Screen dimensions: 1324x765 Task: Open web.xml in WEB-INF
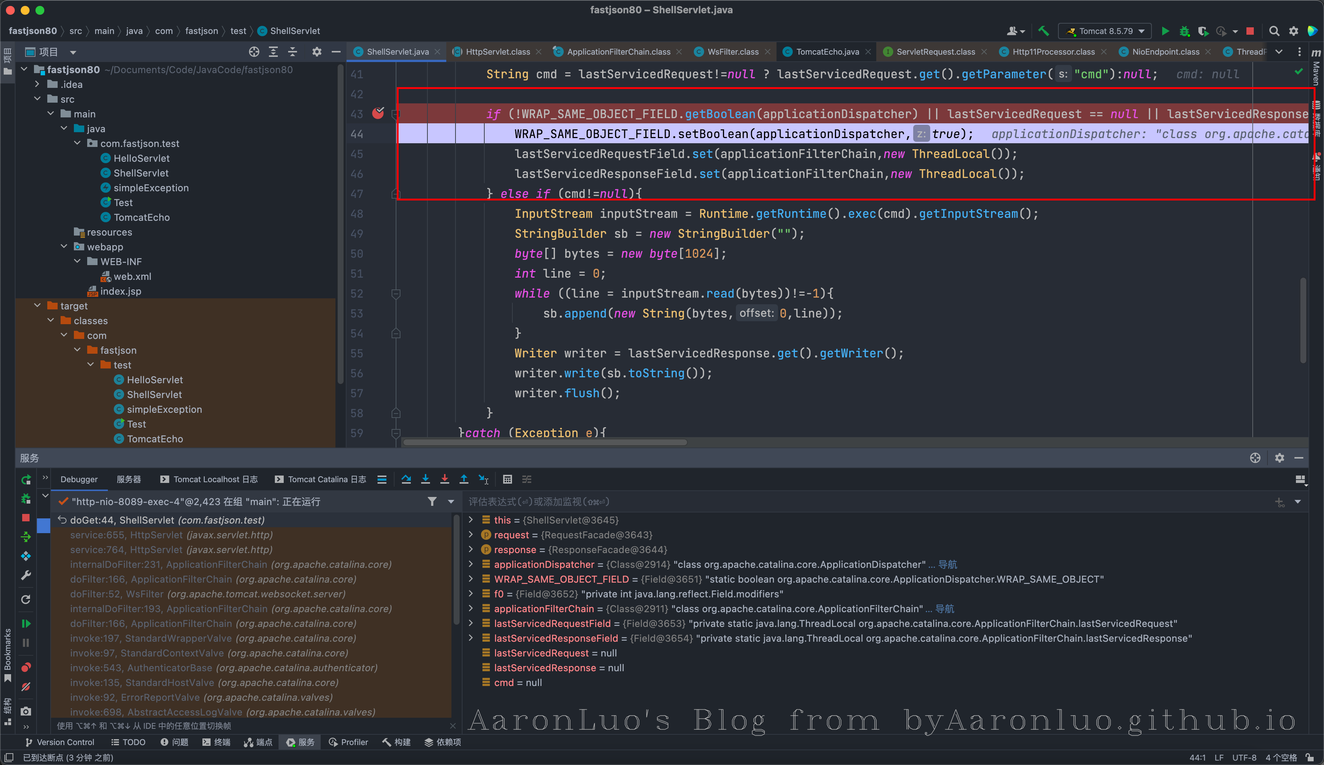coord(132,276)
